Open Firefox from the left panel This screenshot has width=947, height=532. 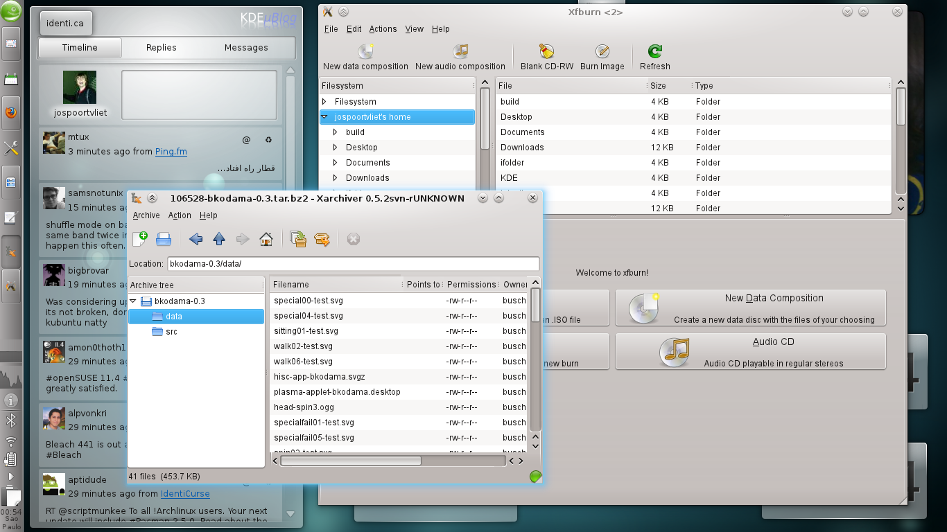pos(10,113)
